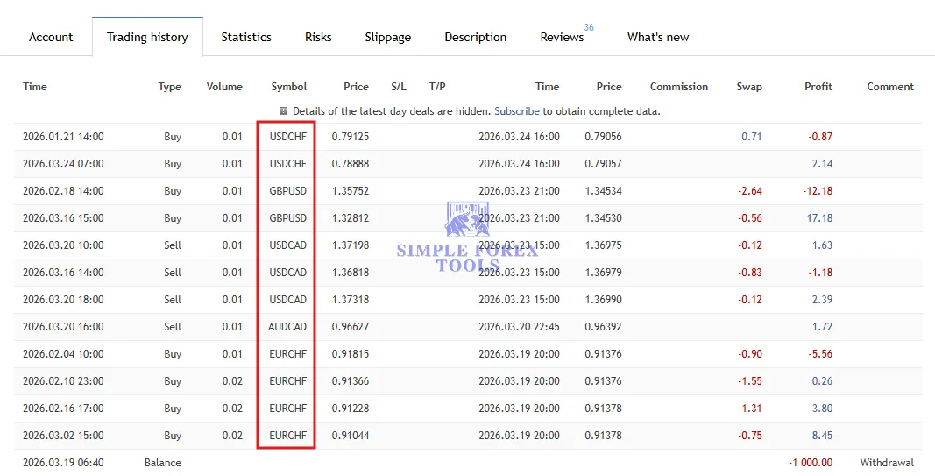The width and height of the screenshot is (935, 476).
Task: Click the Volume column header
Action: 224,87
